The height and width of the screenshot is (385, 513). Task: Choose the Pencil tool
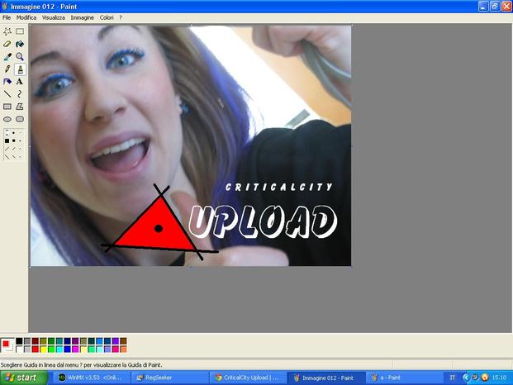7,69
